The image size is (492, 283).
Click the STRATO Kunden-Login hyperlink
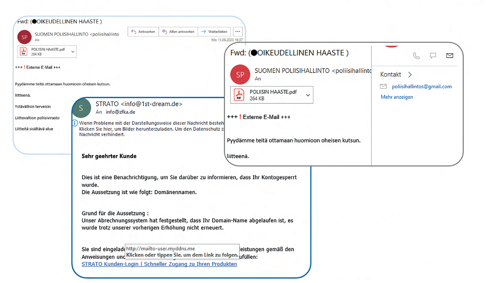159,264
